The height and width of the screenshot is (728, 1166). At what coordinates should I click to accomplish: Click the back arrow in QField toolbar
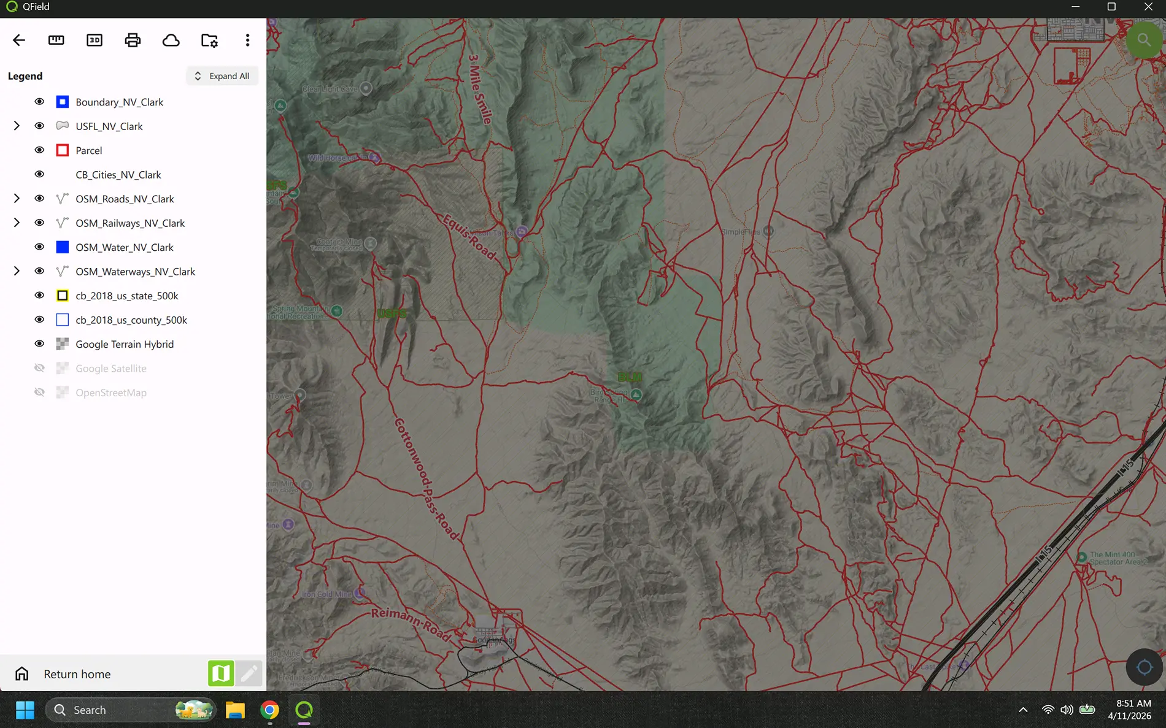tap(18, 40)
